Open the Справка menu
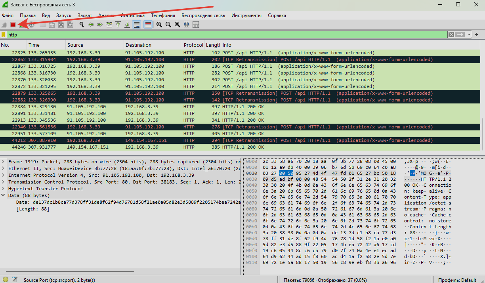The image size is (485, 283). 277,15
